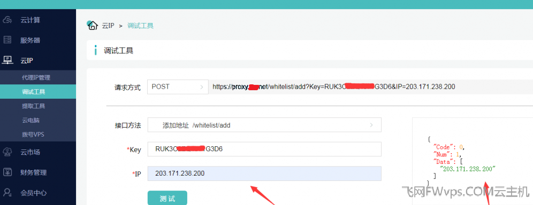
Task: Click the 调试工具 panel heading
Action: [119, 51]
